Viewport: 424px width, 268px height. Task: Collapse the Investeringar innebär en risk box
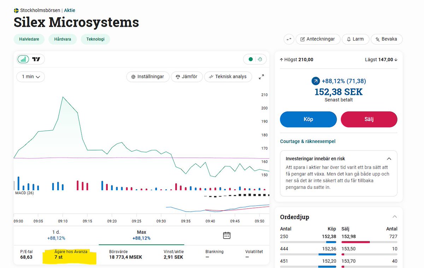pyautogui.click(x=389, y=159)
